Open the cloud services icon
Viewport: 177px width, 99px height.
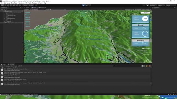point(147,5)
